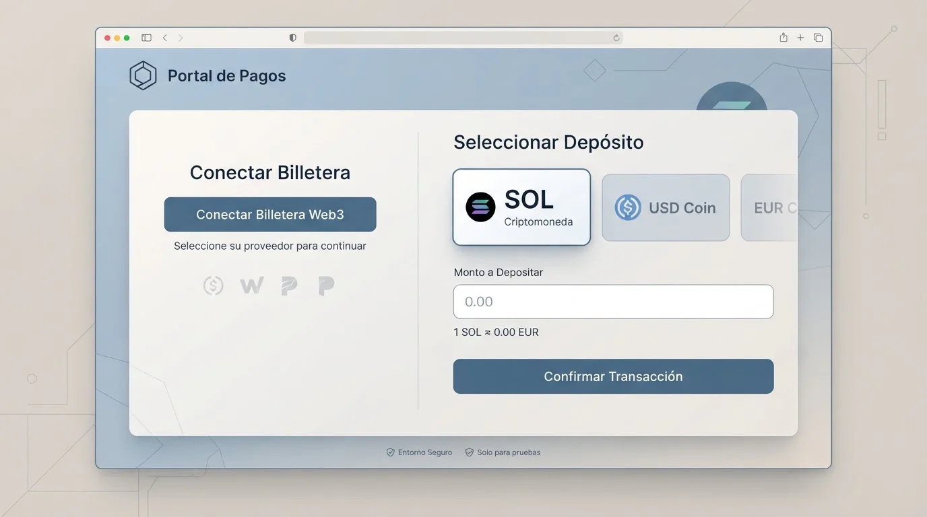Go back with the browser back arrow
The image size is (927, 517).
point(165,38)
